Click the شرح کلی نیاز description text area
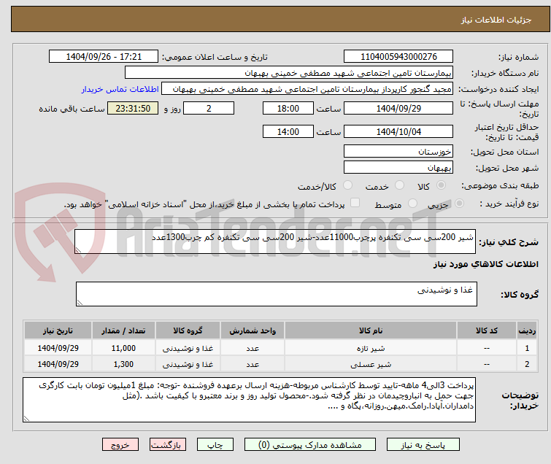This screenshot has width=551, height=464. click(x=275, y=241)
